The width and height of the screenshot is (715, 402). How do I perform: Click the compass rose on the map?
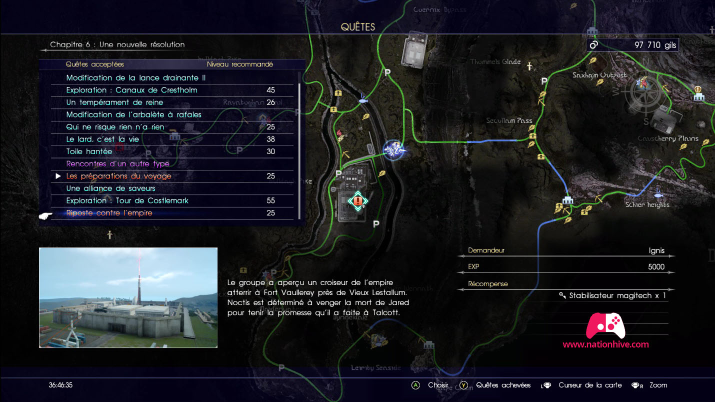[645, 92]
